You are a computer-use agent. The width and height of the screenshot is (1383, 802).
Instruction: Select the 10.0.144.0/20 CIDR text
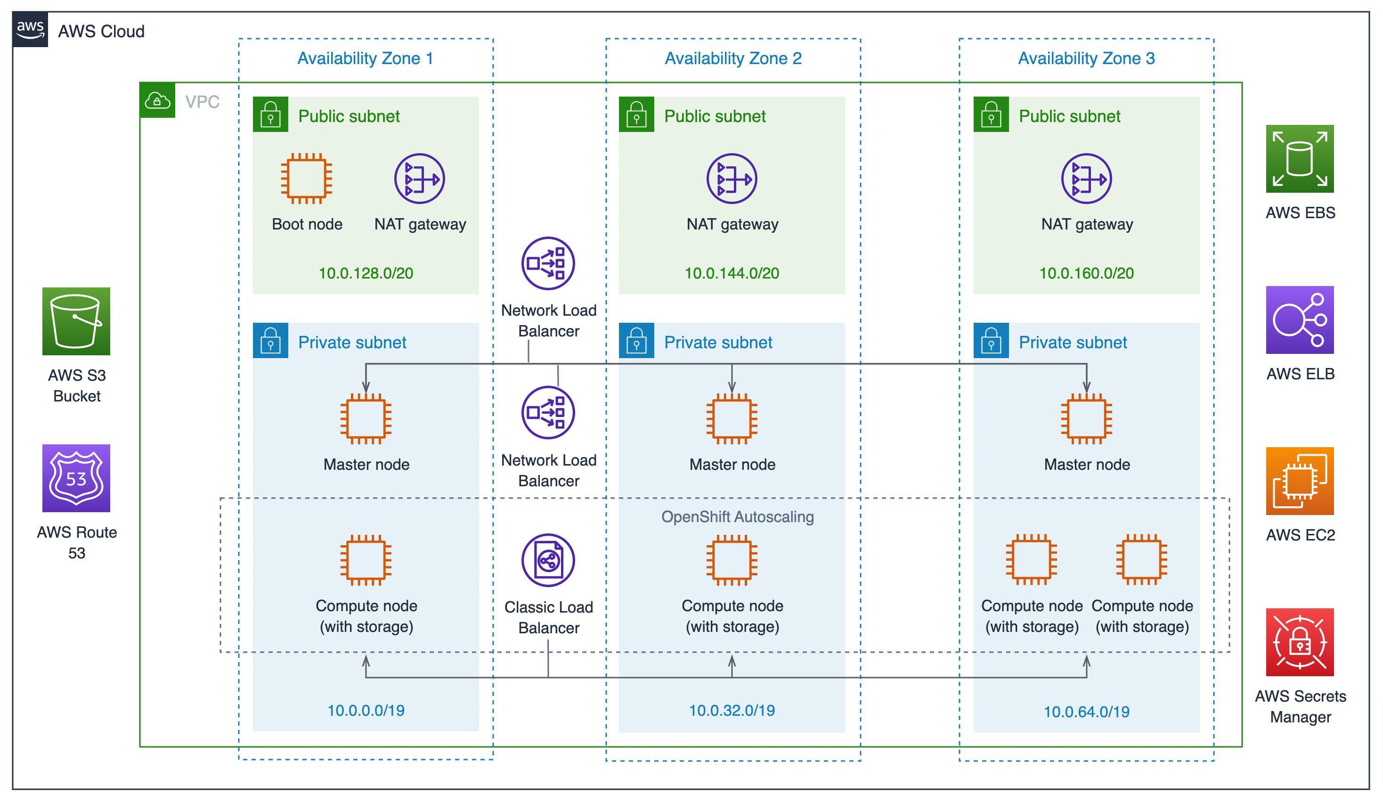(732, 273)
